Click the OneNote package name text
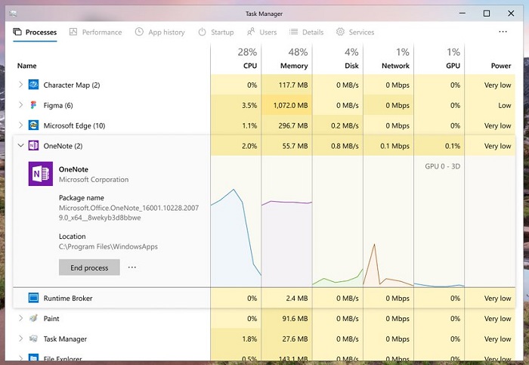 129,212
